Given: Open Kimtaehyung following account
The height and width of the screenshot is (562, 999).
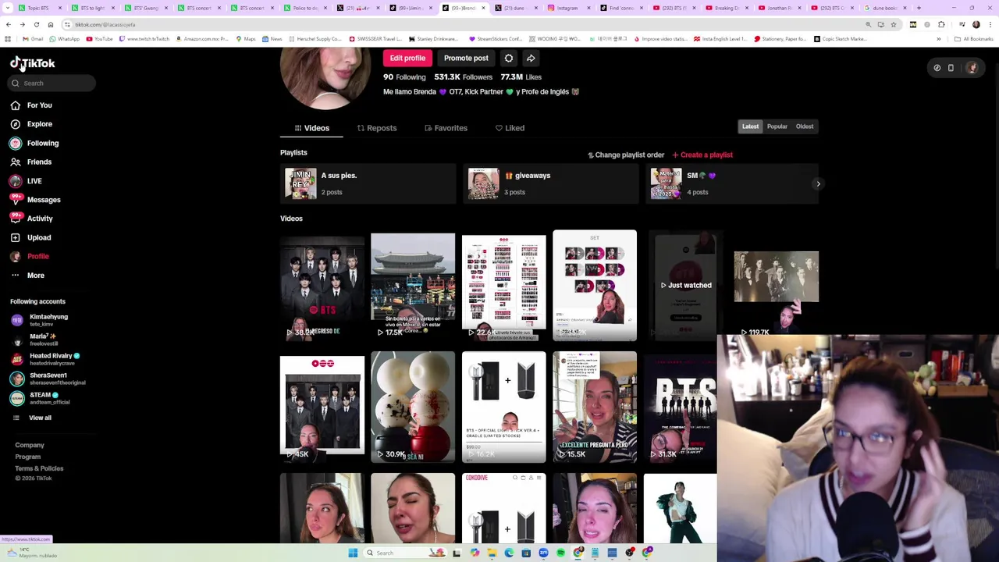Looking at the screenshot, I should pyautogui.click(x=40, y=320).
